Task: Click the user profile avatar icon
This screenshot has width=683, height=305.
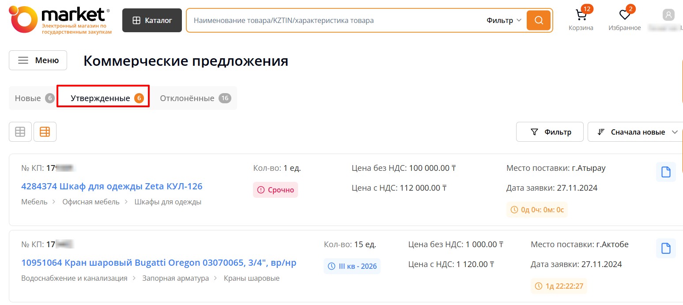Action: (x=668, y=15)
